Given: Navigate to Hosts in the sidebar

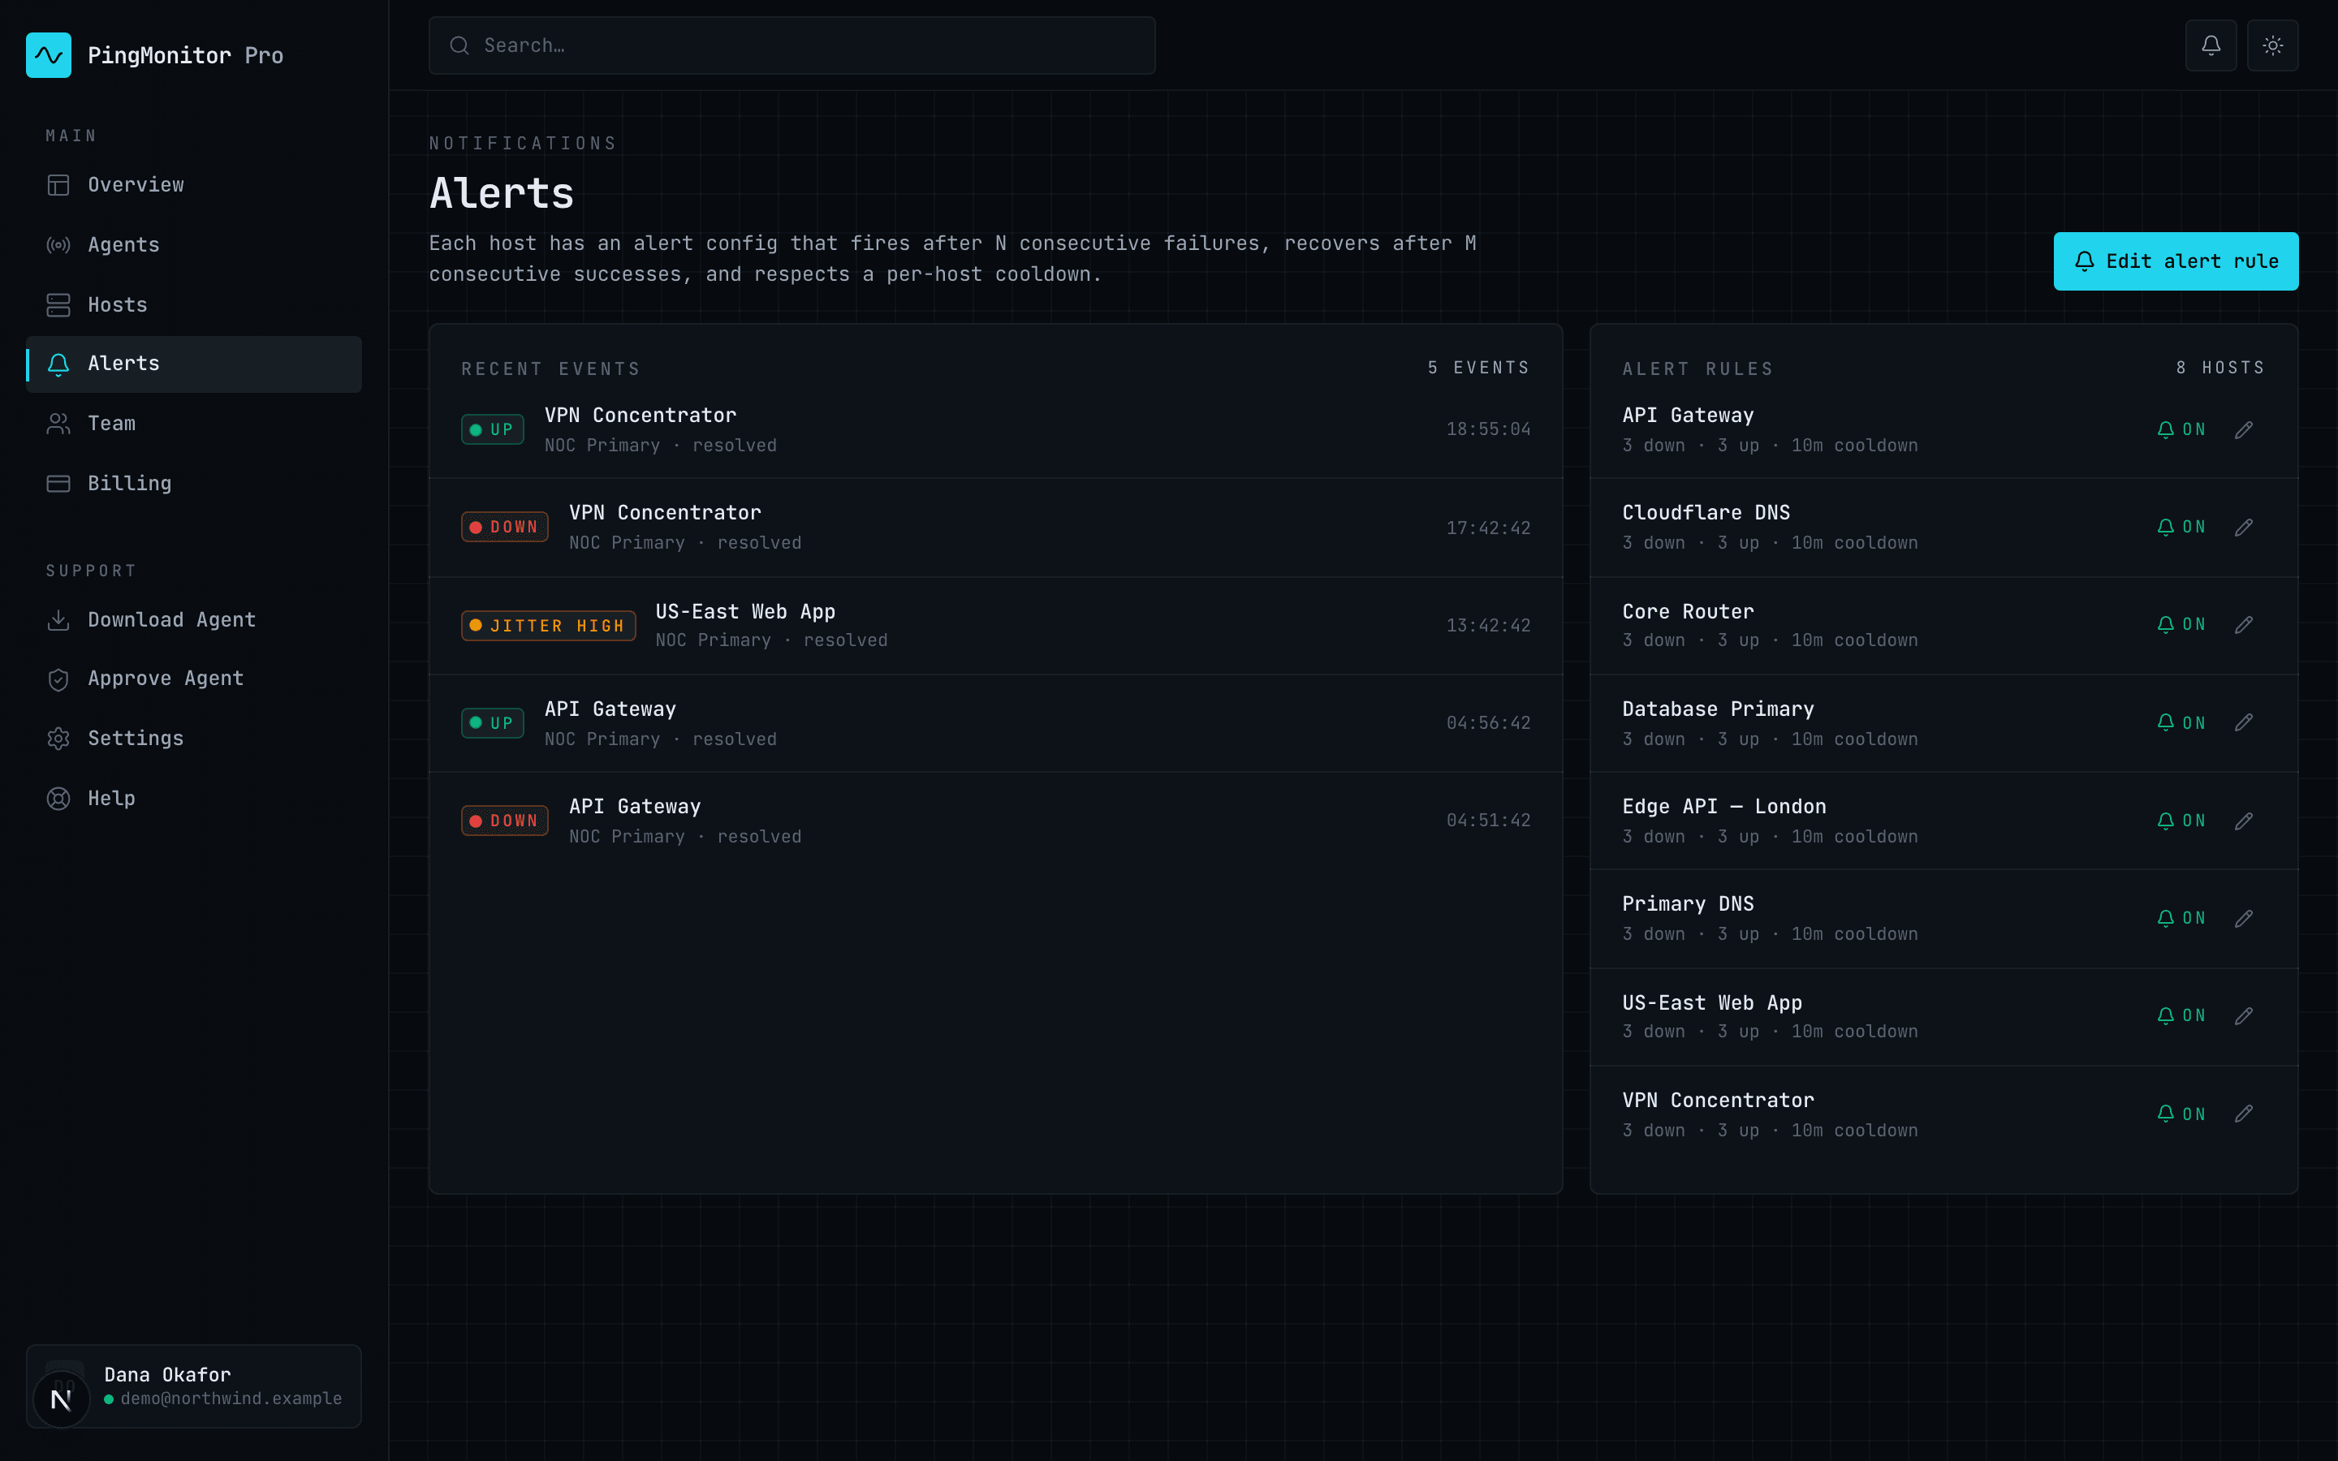Looking at the screenshot, I should pyautogui.click(x=193, y=305).
